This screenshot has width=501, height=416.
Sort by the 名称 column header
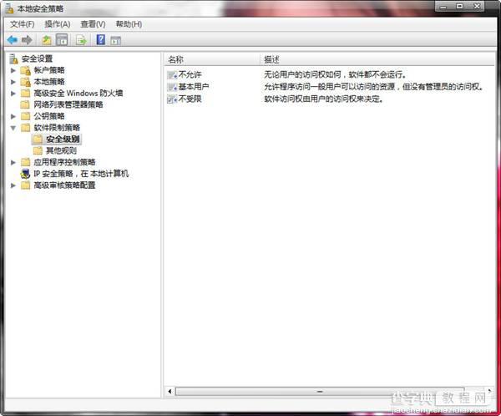[x=212, y=59]
